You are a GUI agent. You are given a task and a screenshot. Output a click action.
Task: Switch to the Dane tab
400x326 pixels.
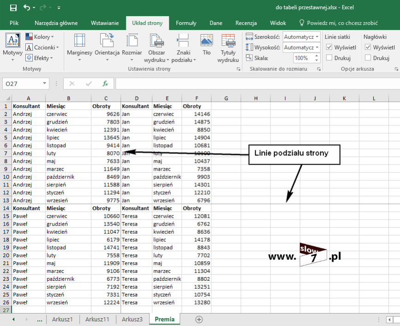[216, 23]
